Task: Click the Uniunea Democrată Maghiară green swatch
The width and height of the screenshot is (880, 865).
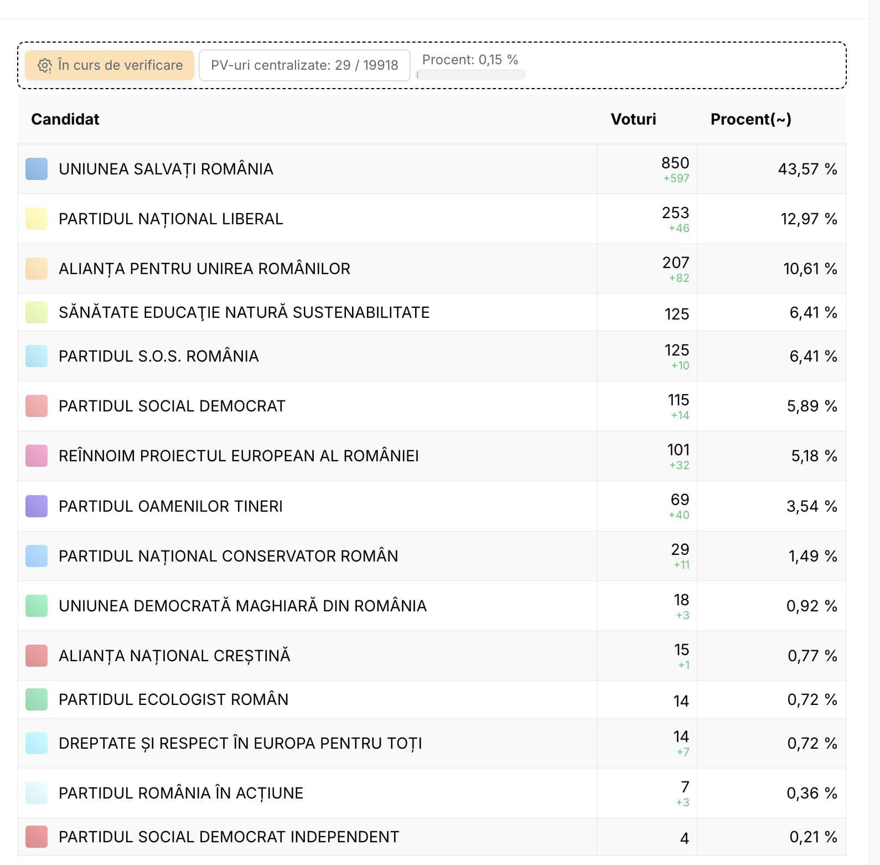Action: tap(37, 606)
